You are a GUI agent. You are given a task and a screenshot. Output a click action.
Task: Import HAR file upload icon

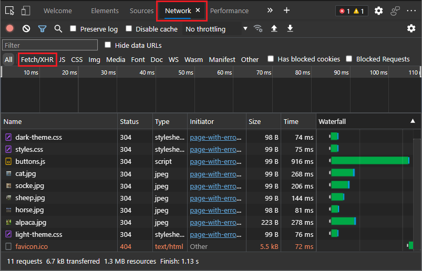click(x=274, y=28)
